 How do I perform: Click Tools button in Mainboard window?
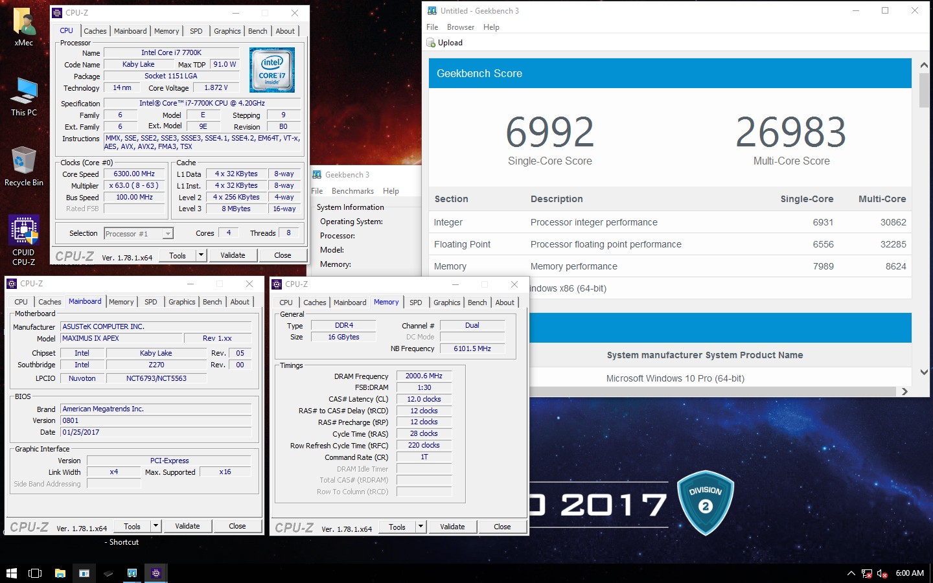pyautogui.click(x=132, y=526)
